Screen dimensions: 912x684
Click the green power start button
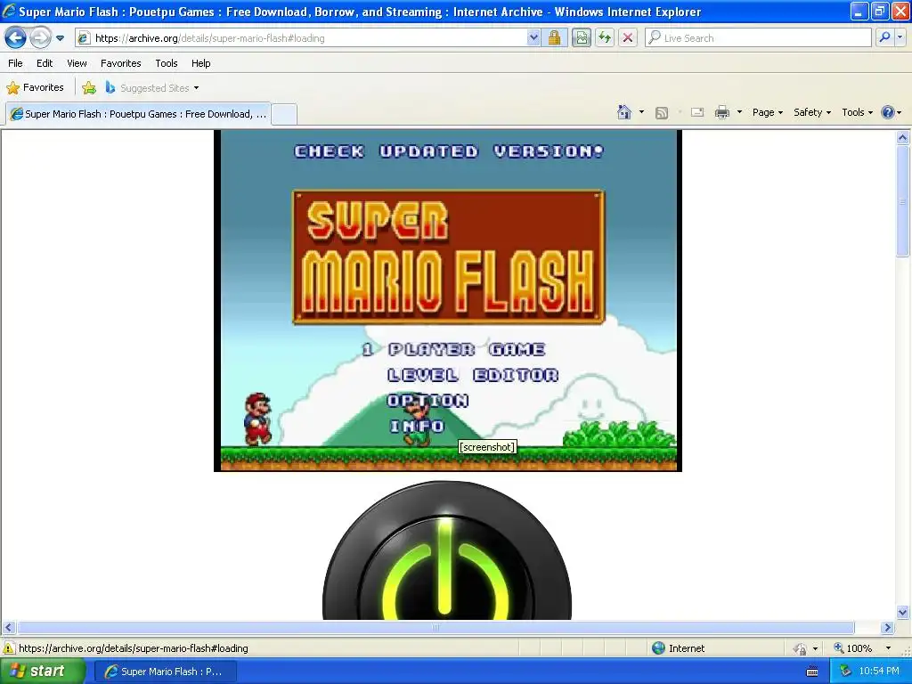447,550
